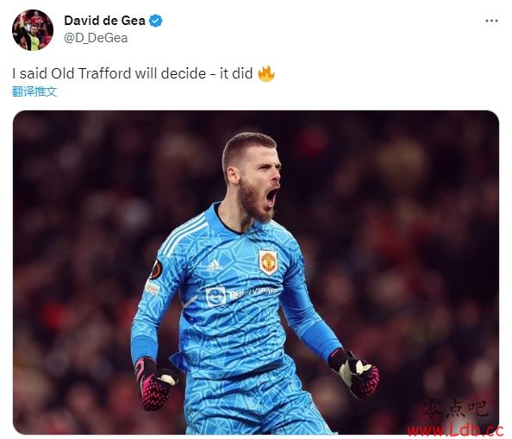Click the Adidas logo on the jersey
512x439 pixels.
[x=215, y=265]
